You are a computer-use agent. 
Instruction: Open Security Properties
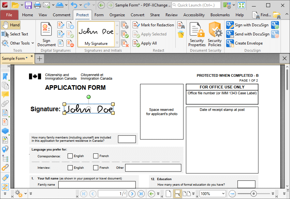[x=196, y=35]
